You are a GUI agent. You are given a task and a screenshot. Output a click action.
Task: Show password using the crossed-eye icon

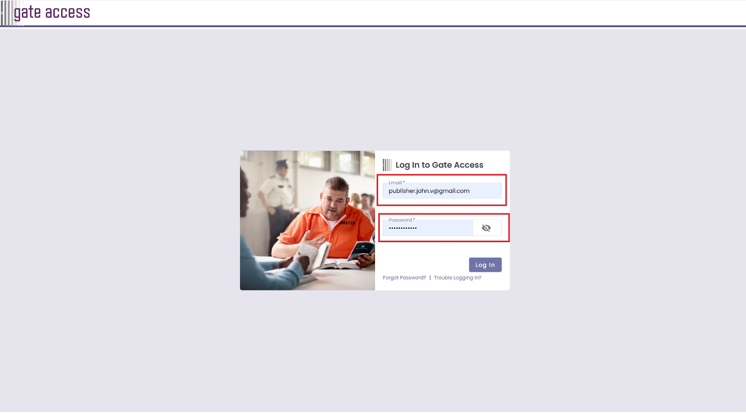[486, 228]
